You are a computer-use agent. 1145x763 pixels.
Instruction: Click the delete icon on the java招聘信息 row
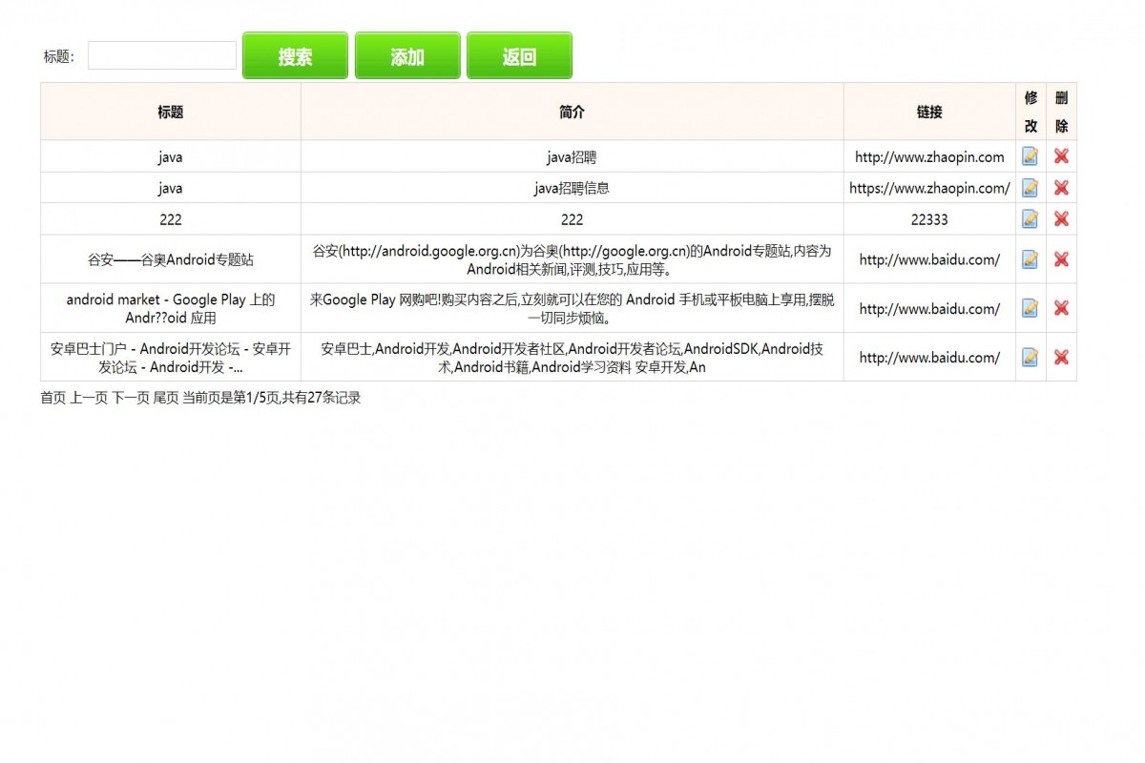coord(1061,188)
